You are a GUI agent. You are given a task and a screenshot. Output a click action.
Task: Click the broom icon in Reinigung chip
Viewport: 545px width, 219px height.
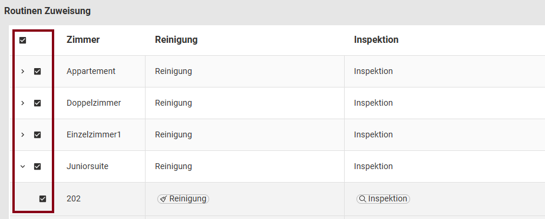coord(164,199)
